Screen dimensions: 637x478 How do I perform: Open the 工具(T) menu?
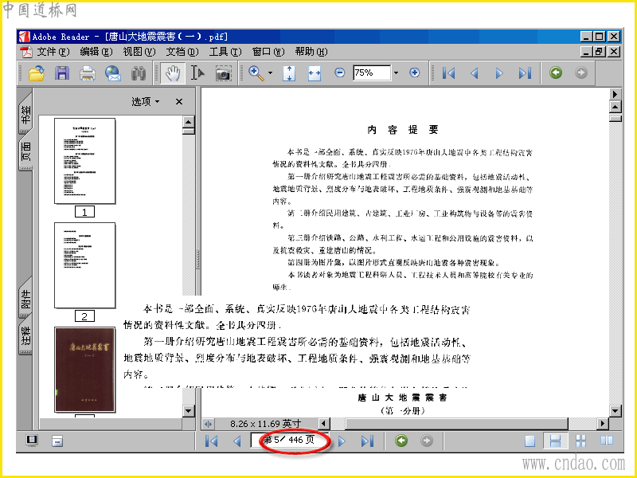tap(225, 52)
